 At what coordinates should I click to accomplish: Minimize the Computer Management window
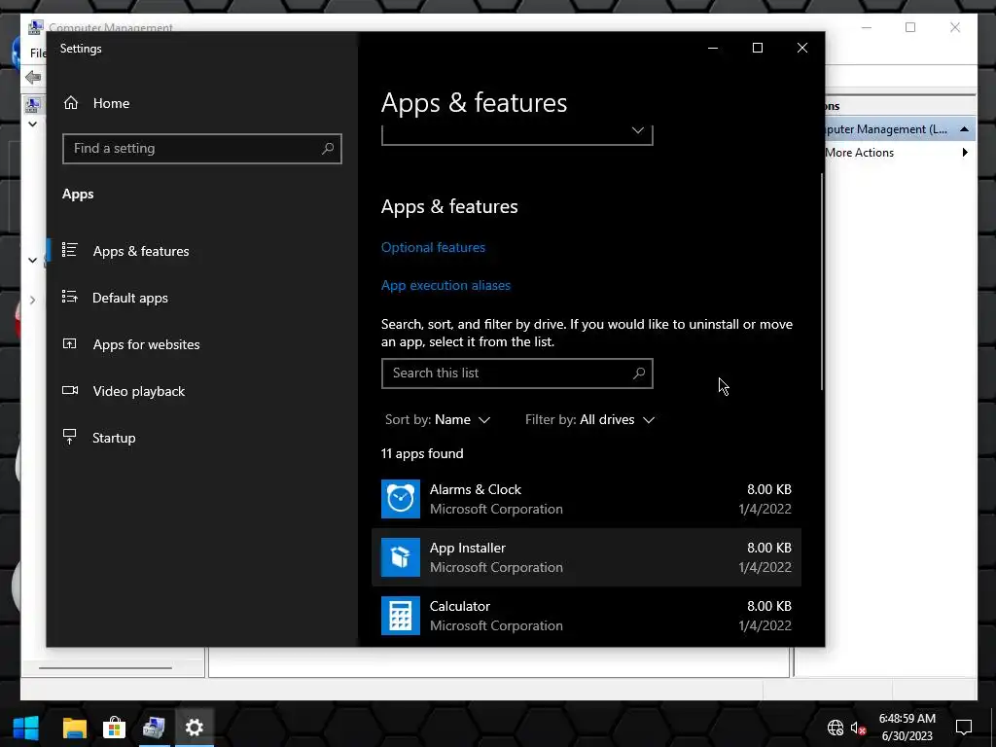tap(867, 27)
